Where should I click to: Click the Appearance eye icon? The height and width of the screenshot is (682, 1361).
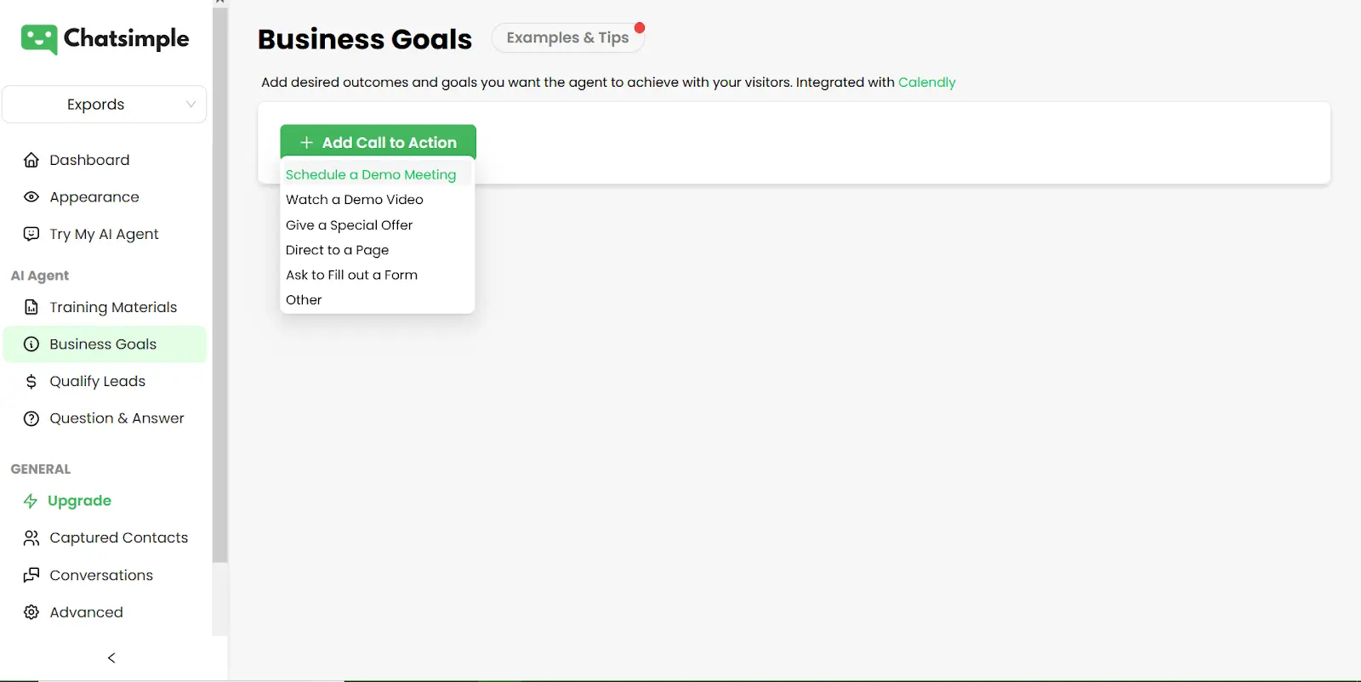tap(31, 197)
